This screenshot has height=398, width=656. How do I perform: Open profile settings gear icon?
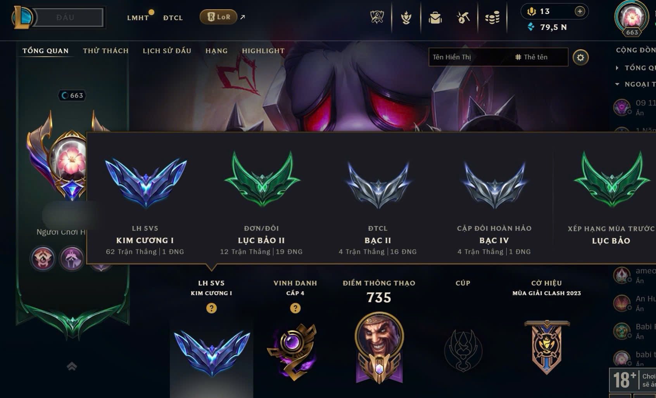pos(580,57)
